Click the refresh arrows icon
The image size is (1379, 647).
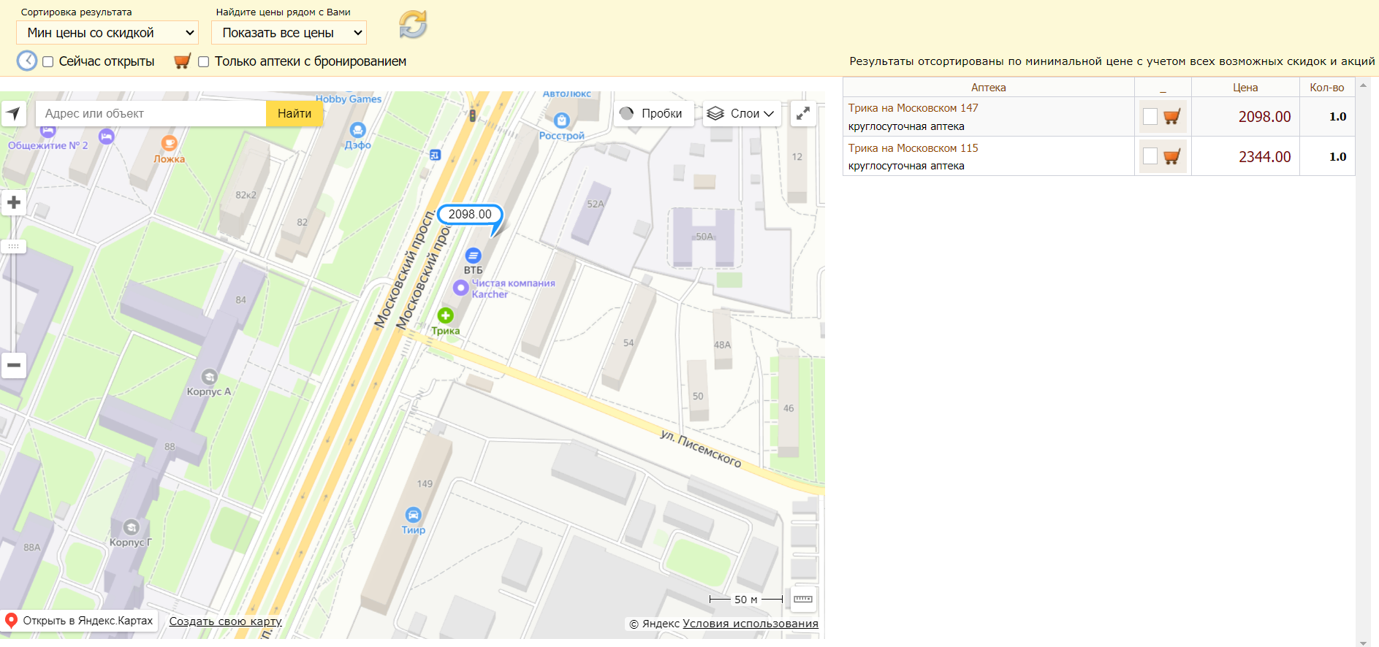413,25
